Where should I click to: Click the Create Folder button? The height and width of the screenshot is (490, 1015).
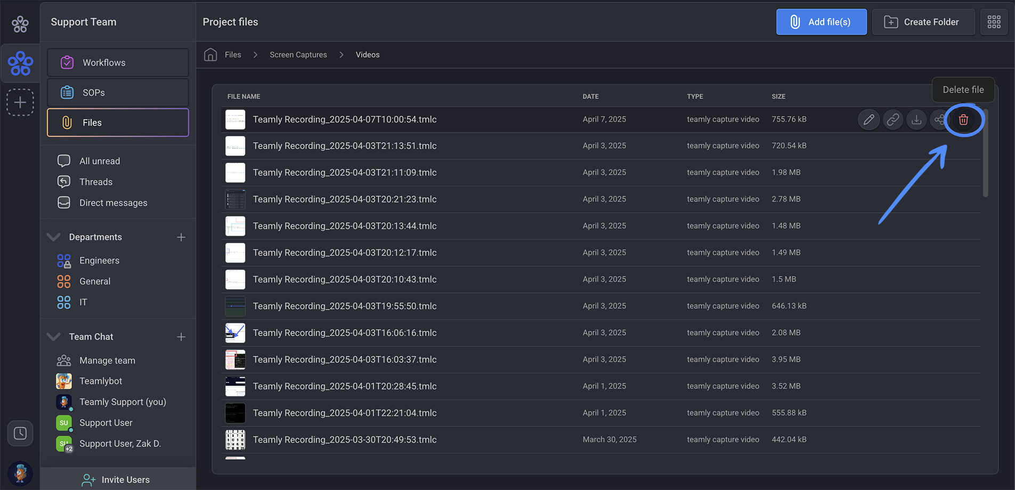pyautogui.click(x=923, y=22)
